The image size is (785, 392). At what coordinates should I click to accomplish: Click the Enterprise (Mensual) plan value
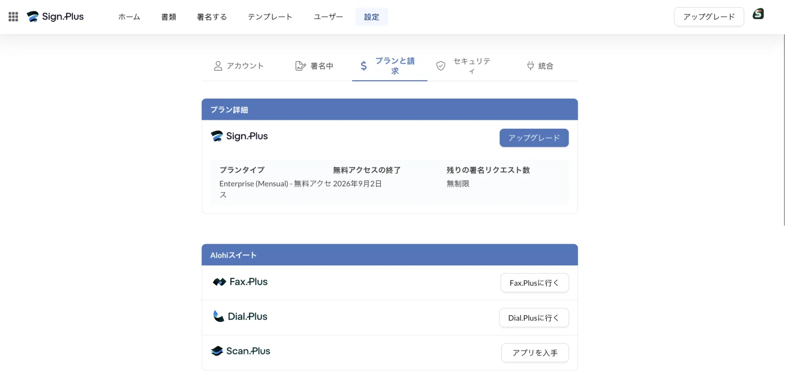click(x=275, y=189)
